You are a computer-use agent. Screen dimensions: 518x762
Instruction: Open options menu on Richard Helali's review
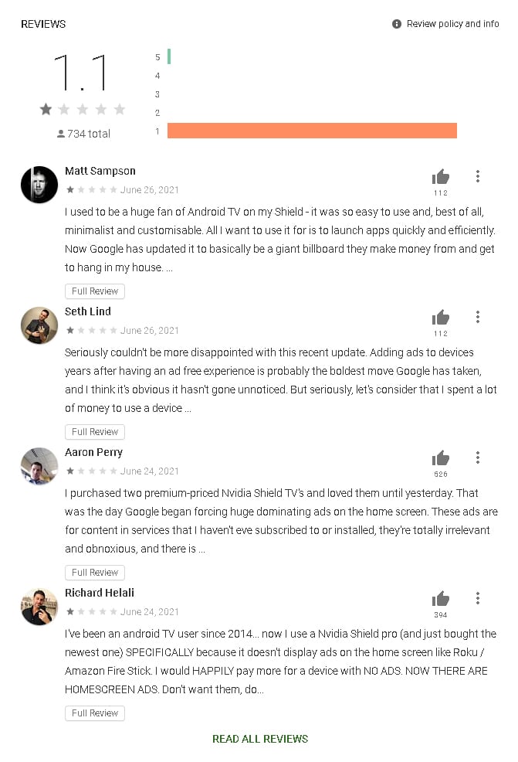tap(478, 598)
